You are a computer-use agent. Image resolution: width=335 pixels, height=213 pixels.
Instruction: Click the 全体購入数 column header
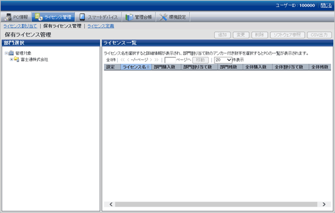tap(258, 67)
